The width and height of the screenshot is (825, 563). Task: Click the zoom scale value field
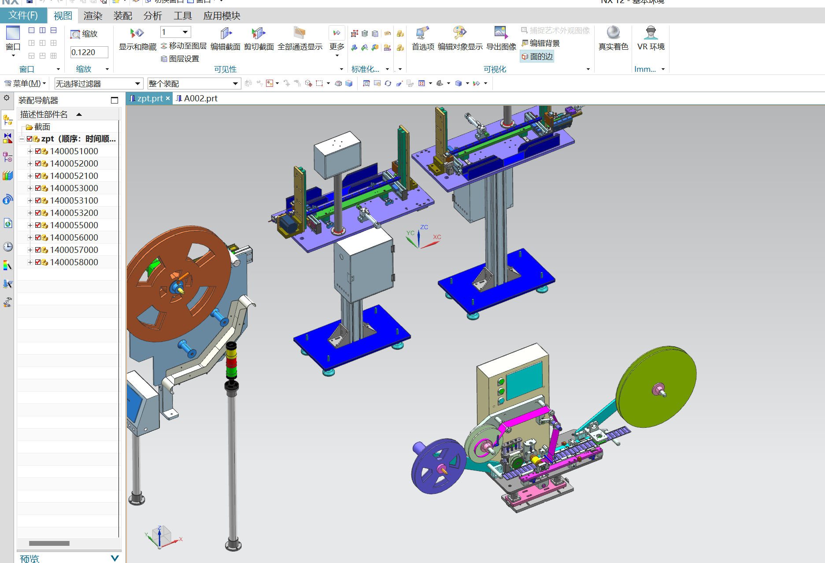89,52
